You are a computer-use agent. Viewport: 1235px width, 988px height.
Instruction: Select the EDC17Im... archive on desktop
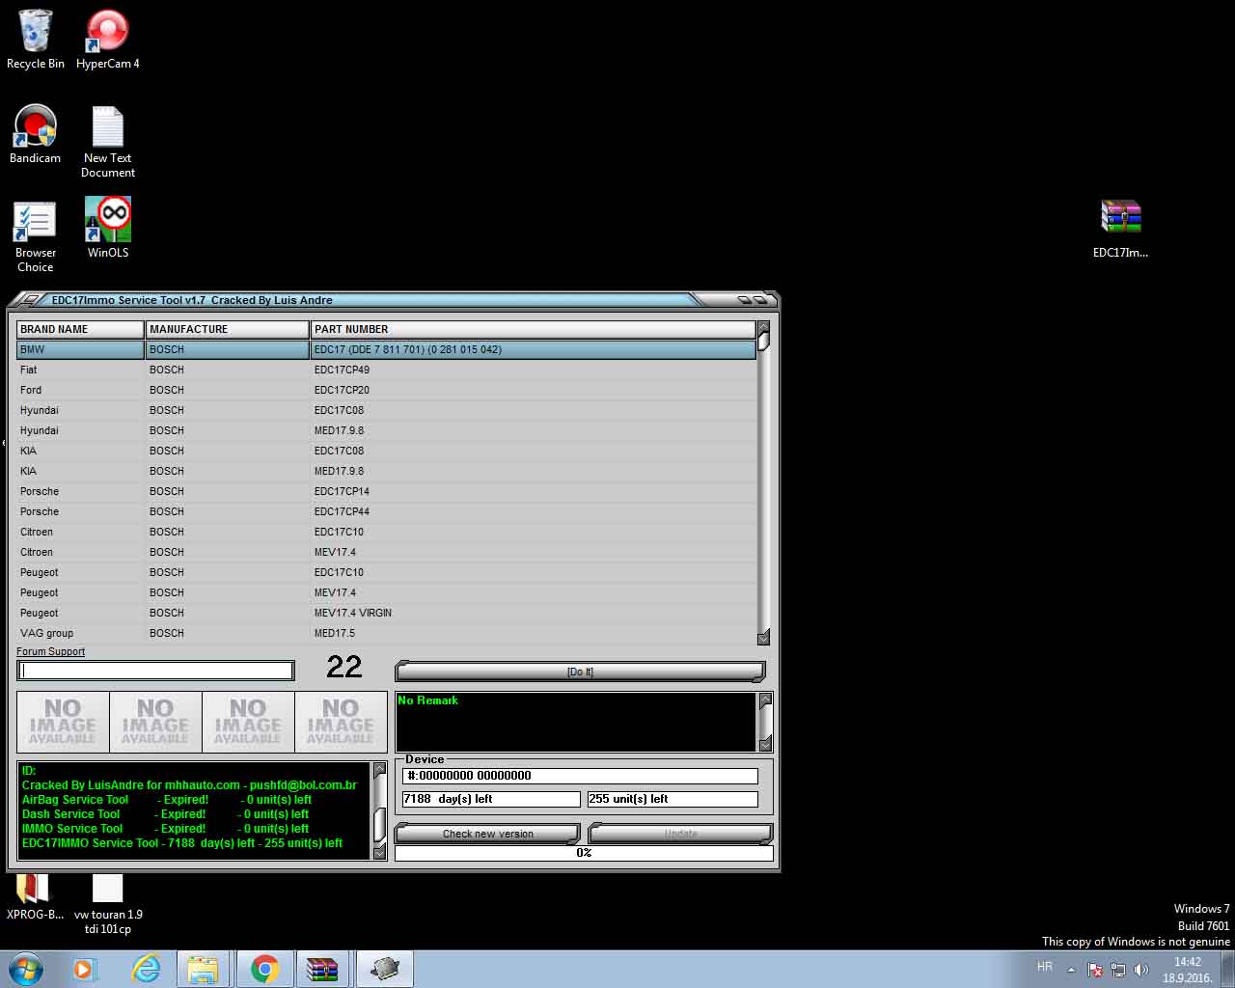(x=1120, y=229)
